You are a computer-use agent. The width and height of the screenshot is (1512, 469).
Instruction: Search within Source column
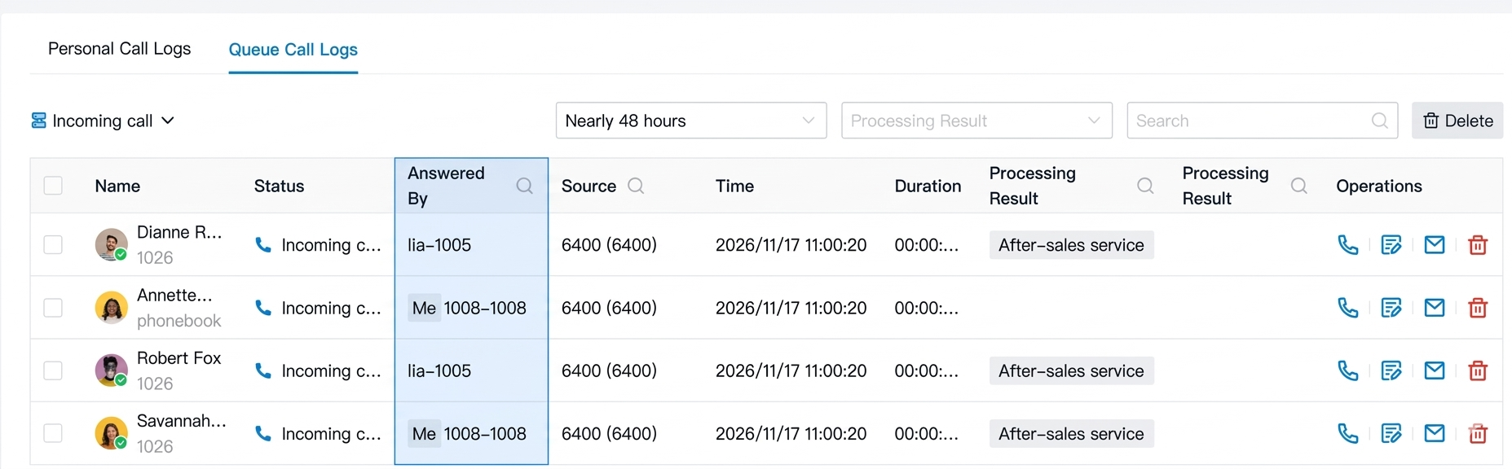636,186
